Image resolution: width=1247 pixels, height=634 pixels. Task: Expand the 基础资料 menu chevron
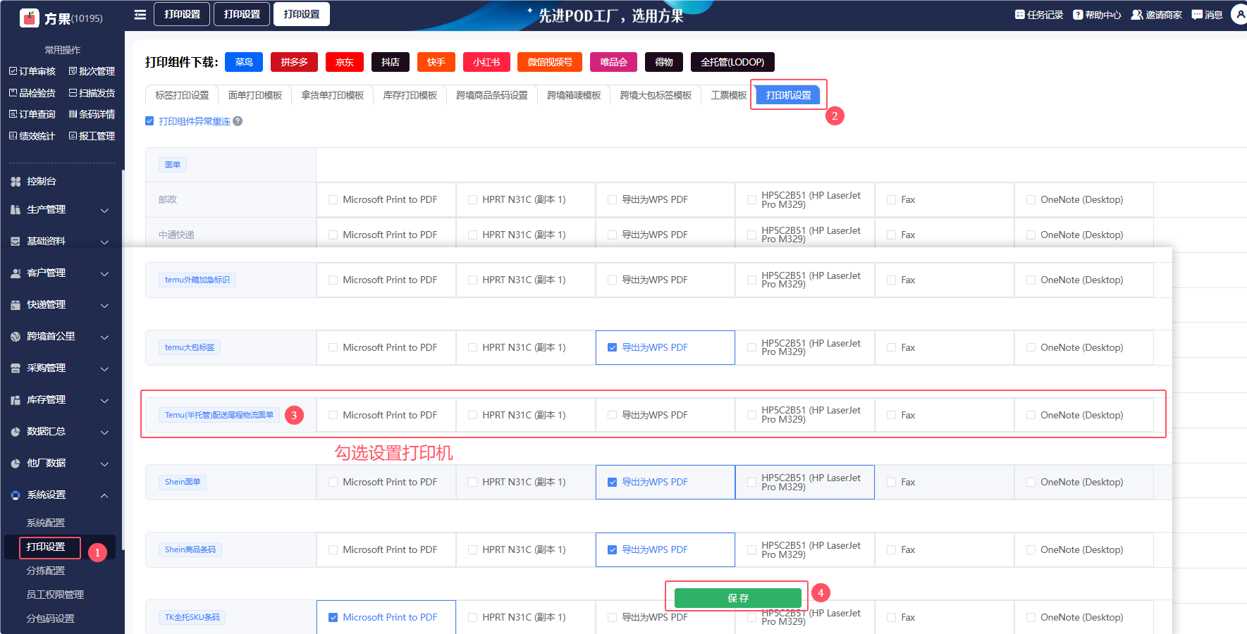(x=104, y=242)
